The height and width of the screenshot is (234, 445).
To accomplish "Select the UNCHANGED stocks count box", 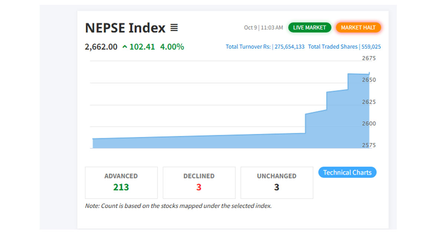I will pyautogui.click(x=277, y=182).
